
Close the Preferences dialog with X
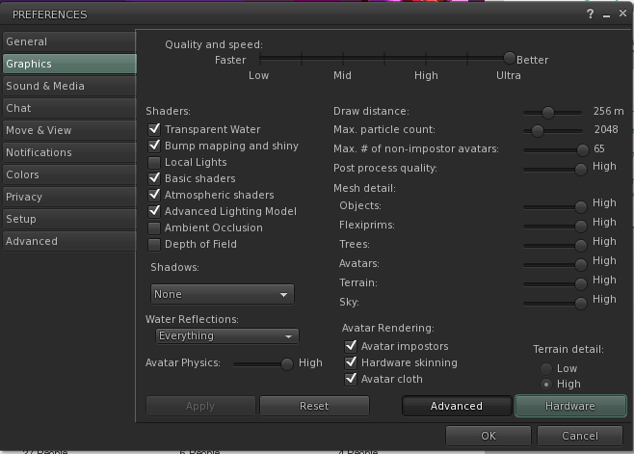click(622, 13)
